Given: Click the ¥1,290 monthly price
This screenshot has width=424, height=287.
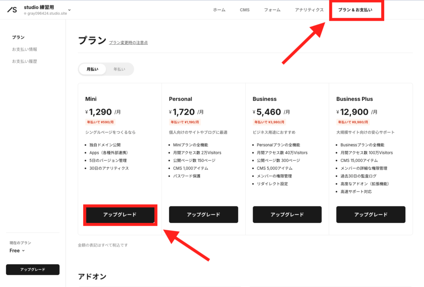Looking at the screenshot, I should 103,111.
